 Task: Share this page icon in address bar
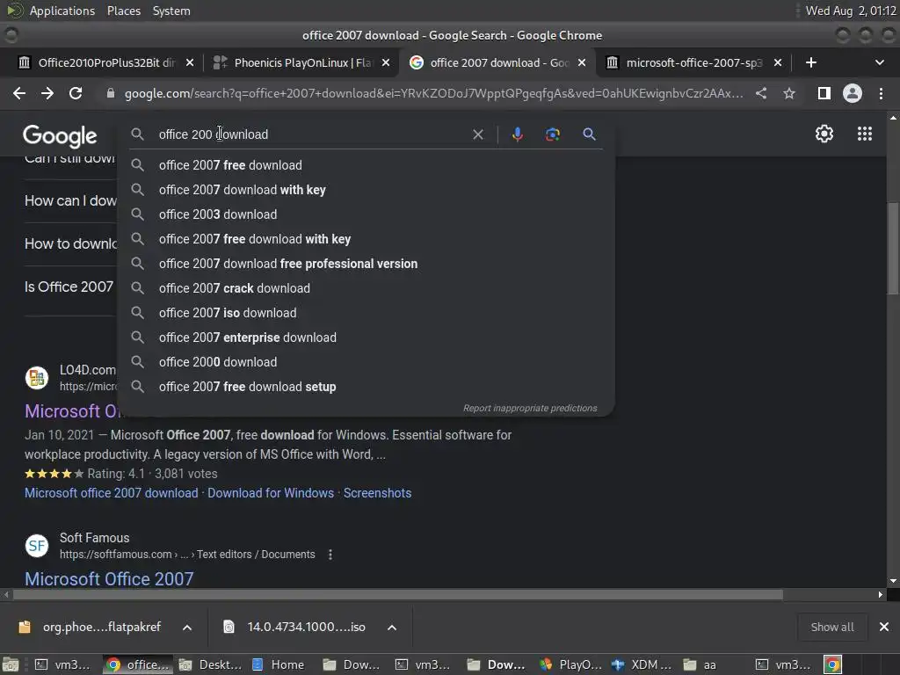coord(761,93)
